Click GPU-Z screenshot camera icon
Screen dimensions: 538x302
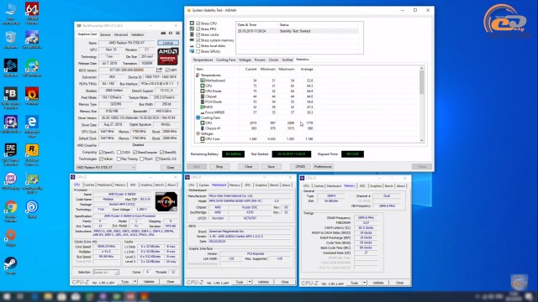point(163,34)
